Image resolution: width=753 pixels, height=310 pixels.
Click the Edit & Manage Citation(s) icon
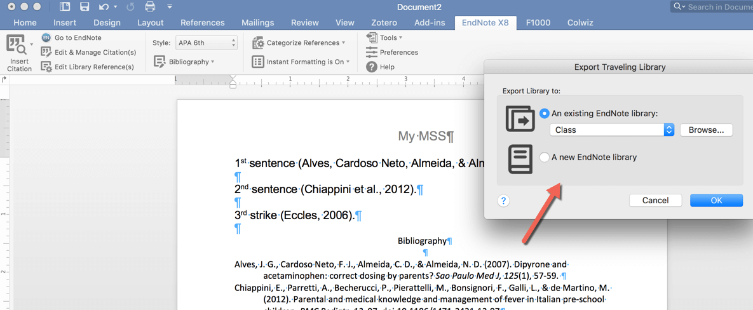point(46,52)
